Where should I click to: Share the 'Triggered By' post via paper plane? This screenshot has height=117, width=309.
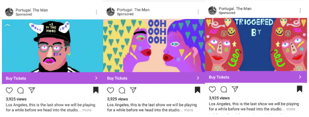235,89
